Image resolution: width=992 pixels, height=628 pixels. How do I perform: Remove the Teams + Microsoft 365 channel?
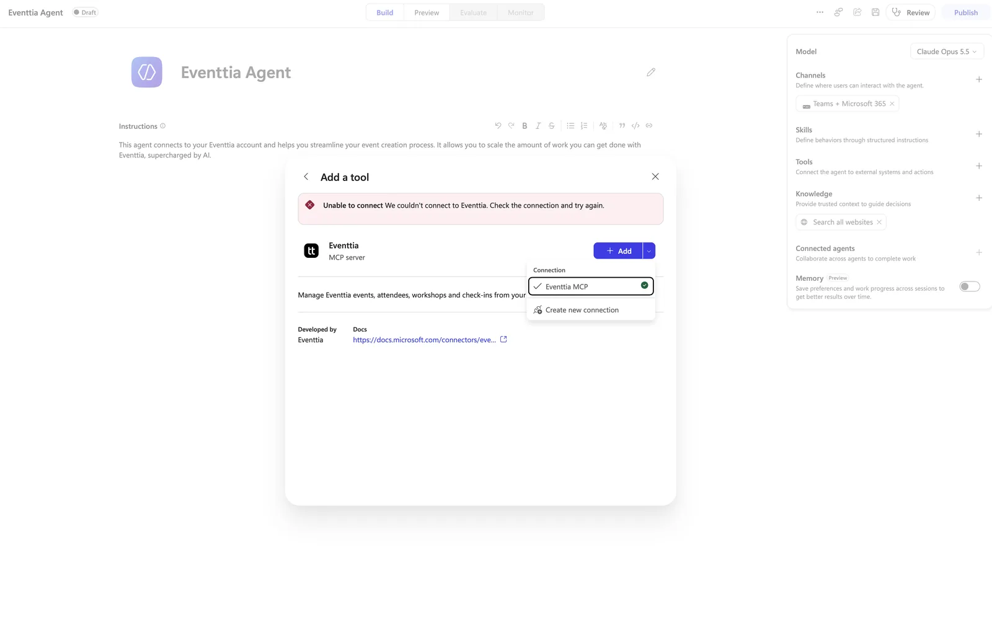[892, 104]
